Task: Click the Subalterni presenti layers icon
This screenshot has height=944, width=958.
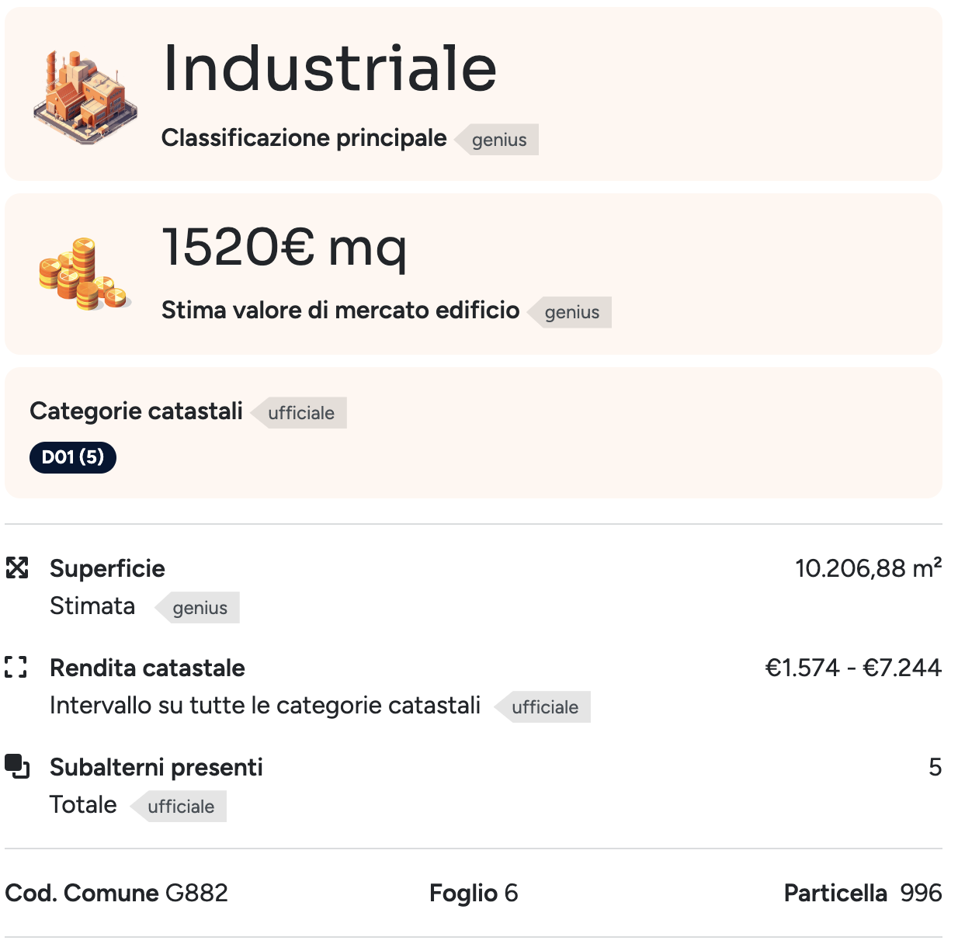Action: click(17, 766)
